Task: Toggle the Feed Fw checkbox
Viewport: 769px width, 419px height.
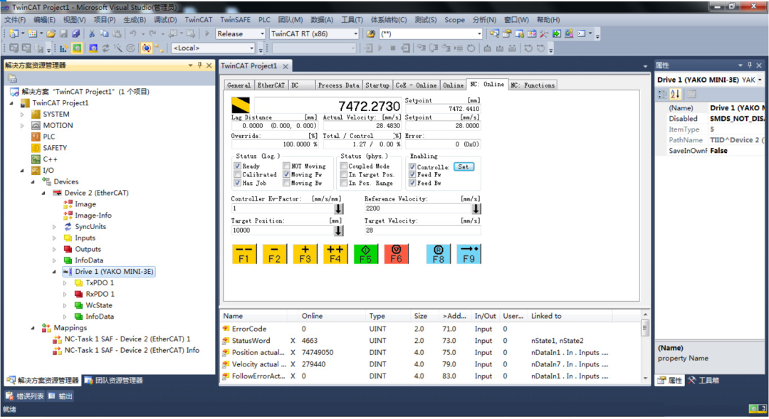Action: 412,175
